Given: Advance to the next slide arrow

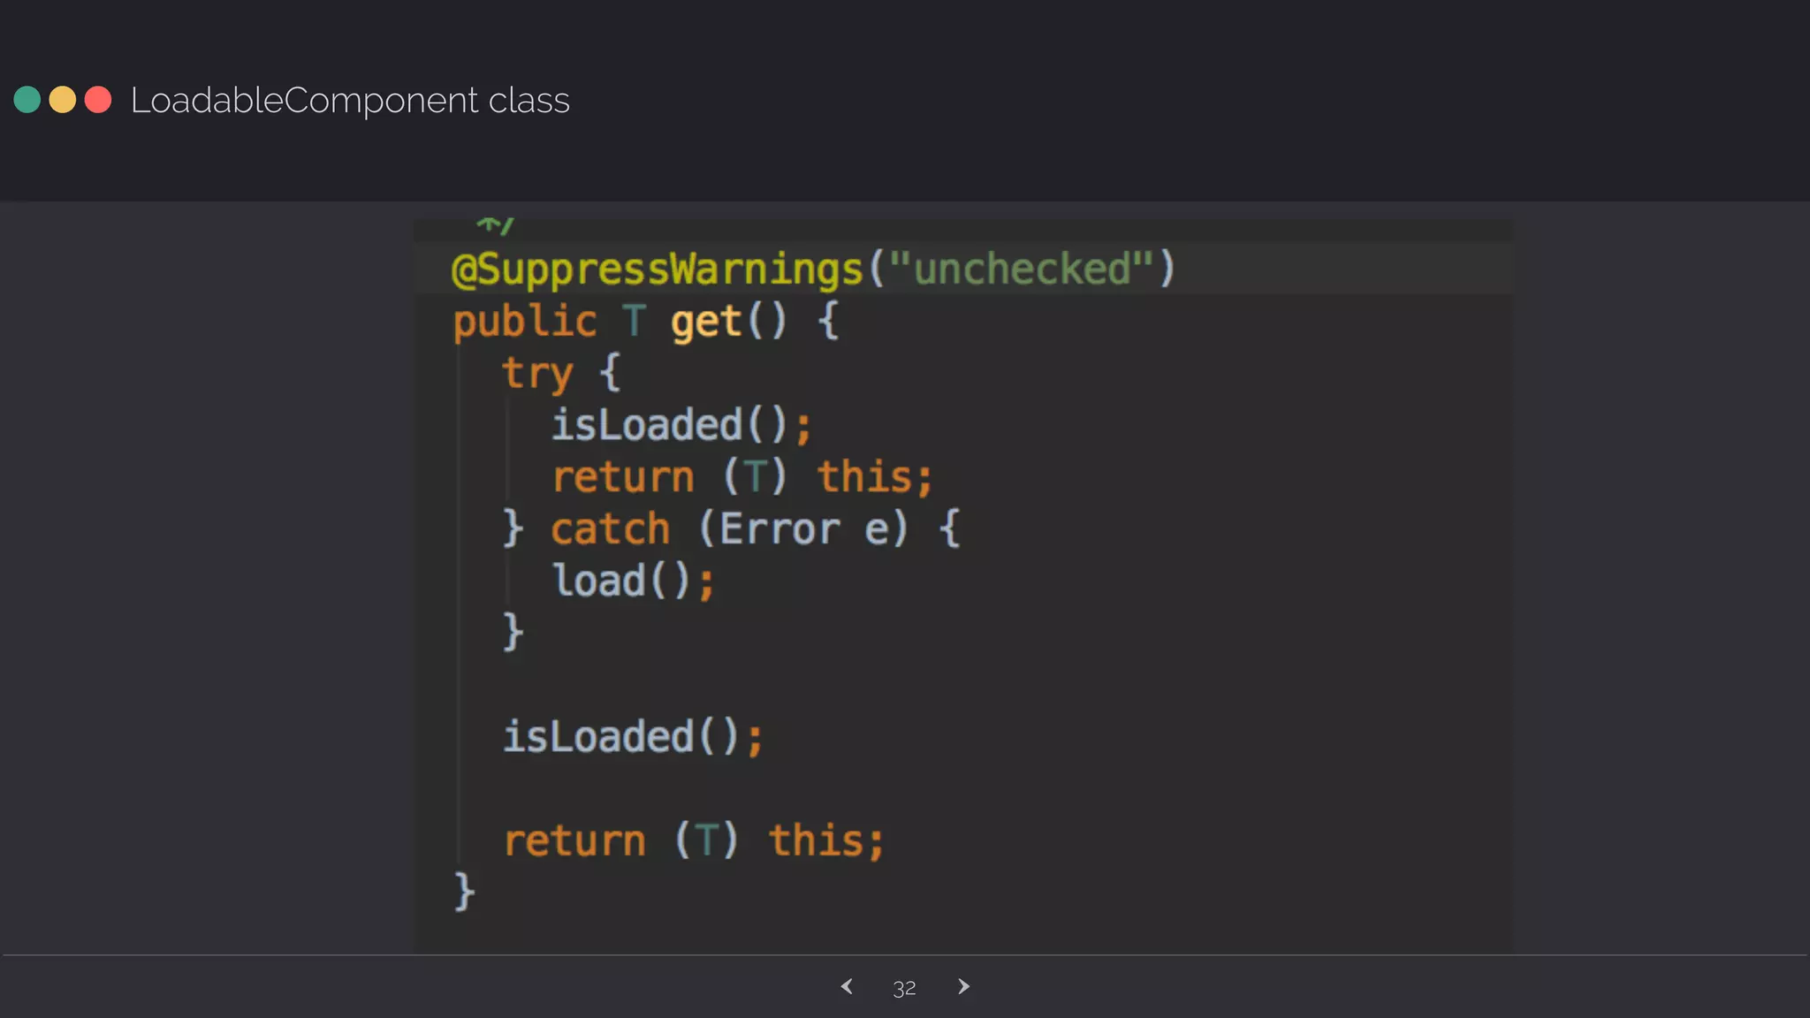Looking at the screenshot, I should [x=963, y=986].
